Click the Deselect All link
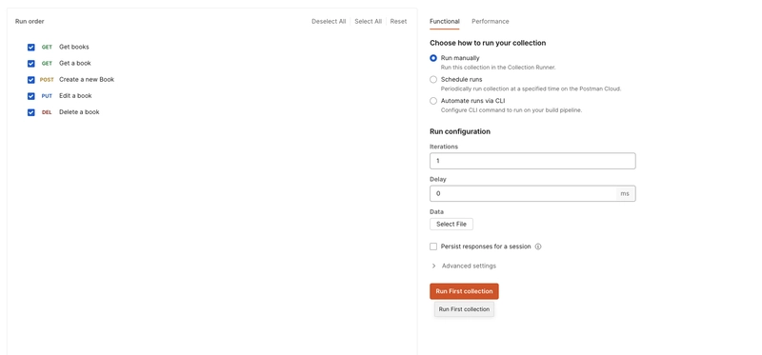 [x=329, y=21]
